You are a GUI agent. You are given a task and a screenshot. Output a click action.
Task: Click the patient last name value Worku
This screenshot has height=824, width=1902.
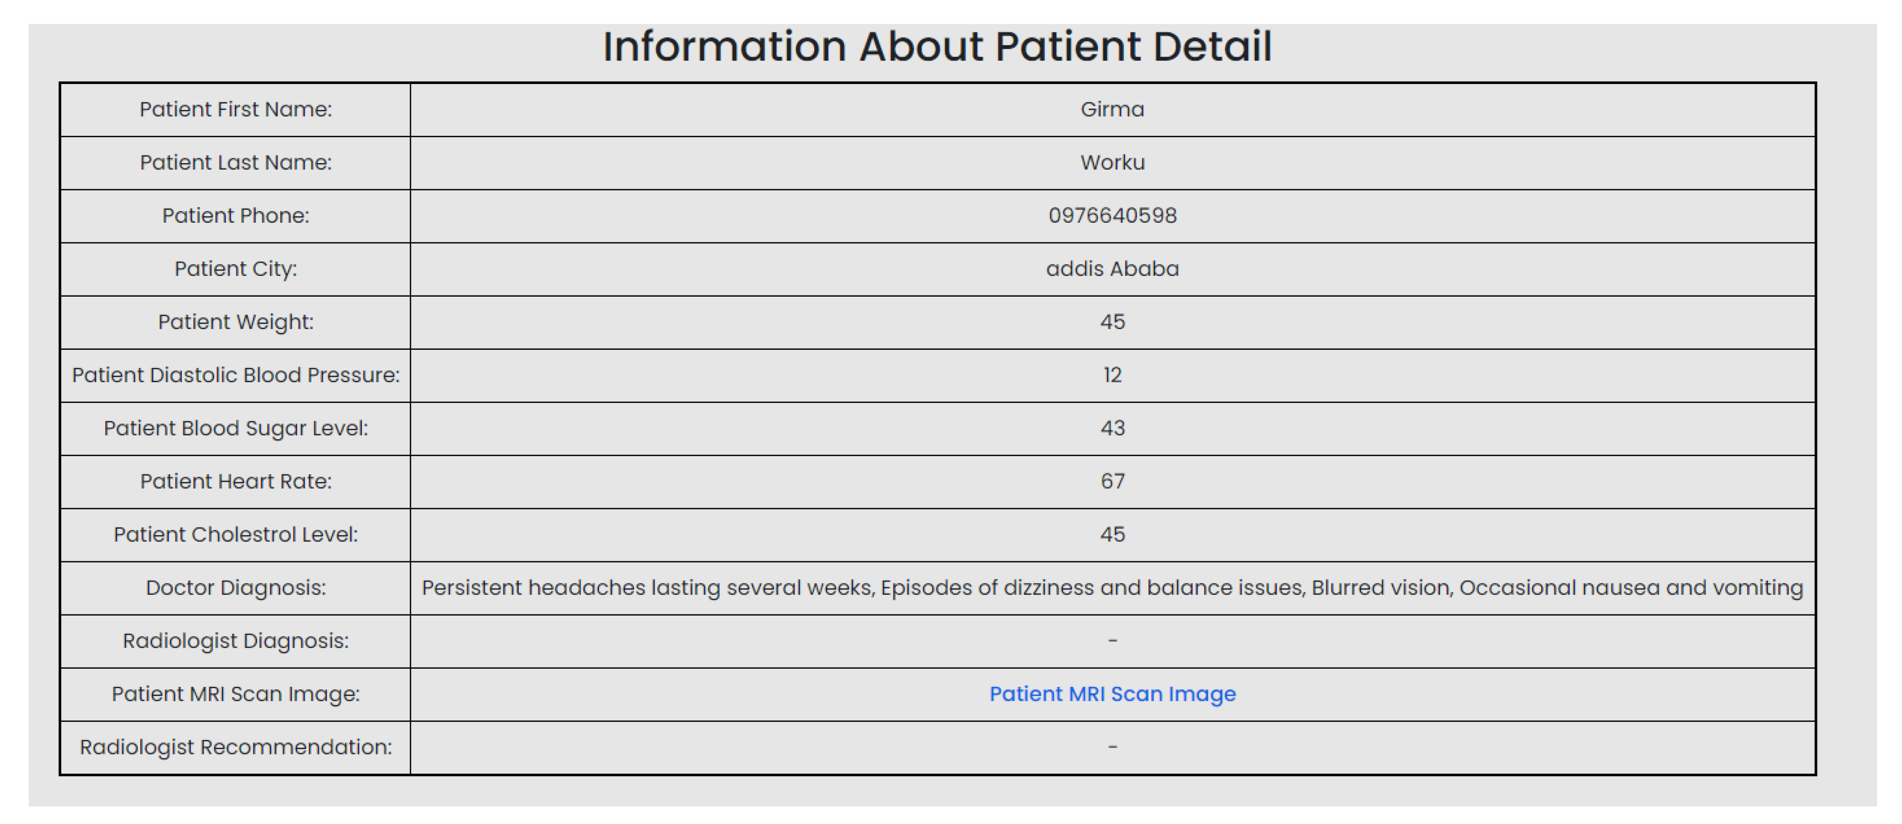[x=1112, y=163]
